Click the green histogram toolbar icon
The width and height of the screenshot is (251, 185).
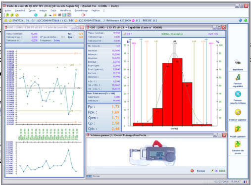click(45, 15)
